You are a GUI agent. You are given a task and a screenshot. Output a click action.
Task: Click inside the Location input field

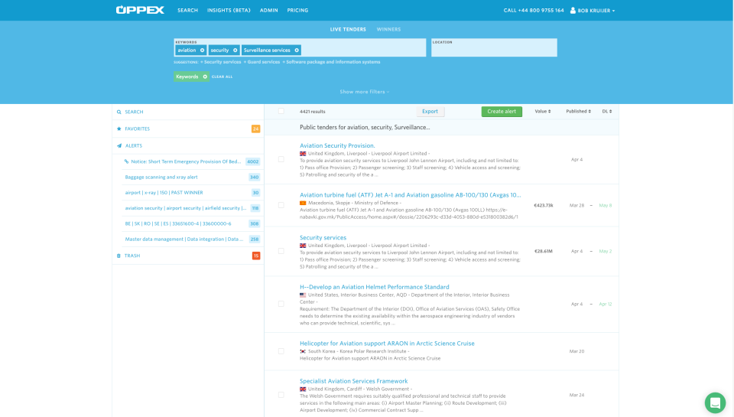tap(494, 47)
